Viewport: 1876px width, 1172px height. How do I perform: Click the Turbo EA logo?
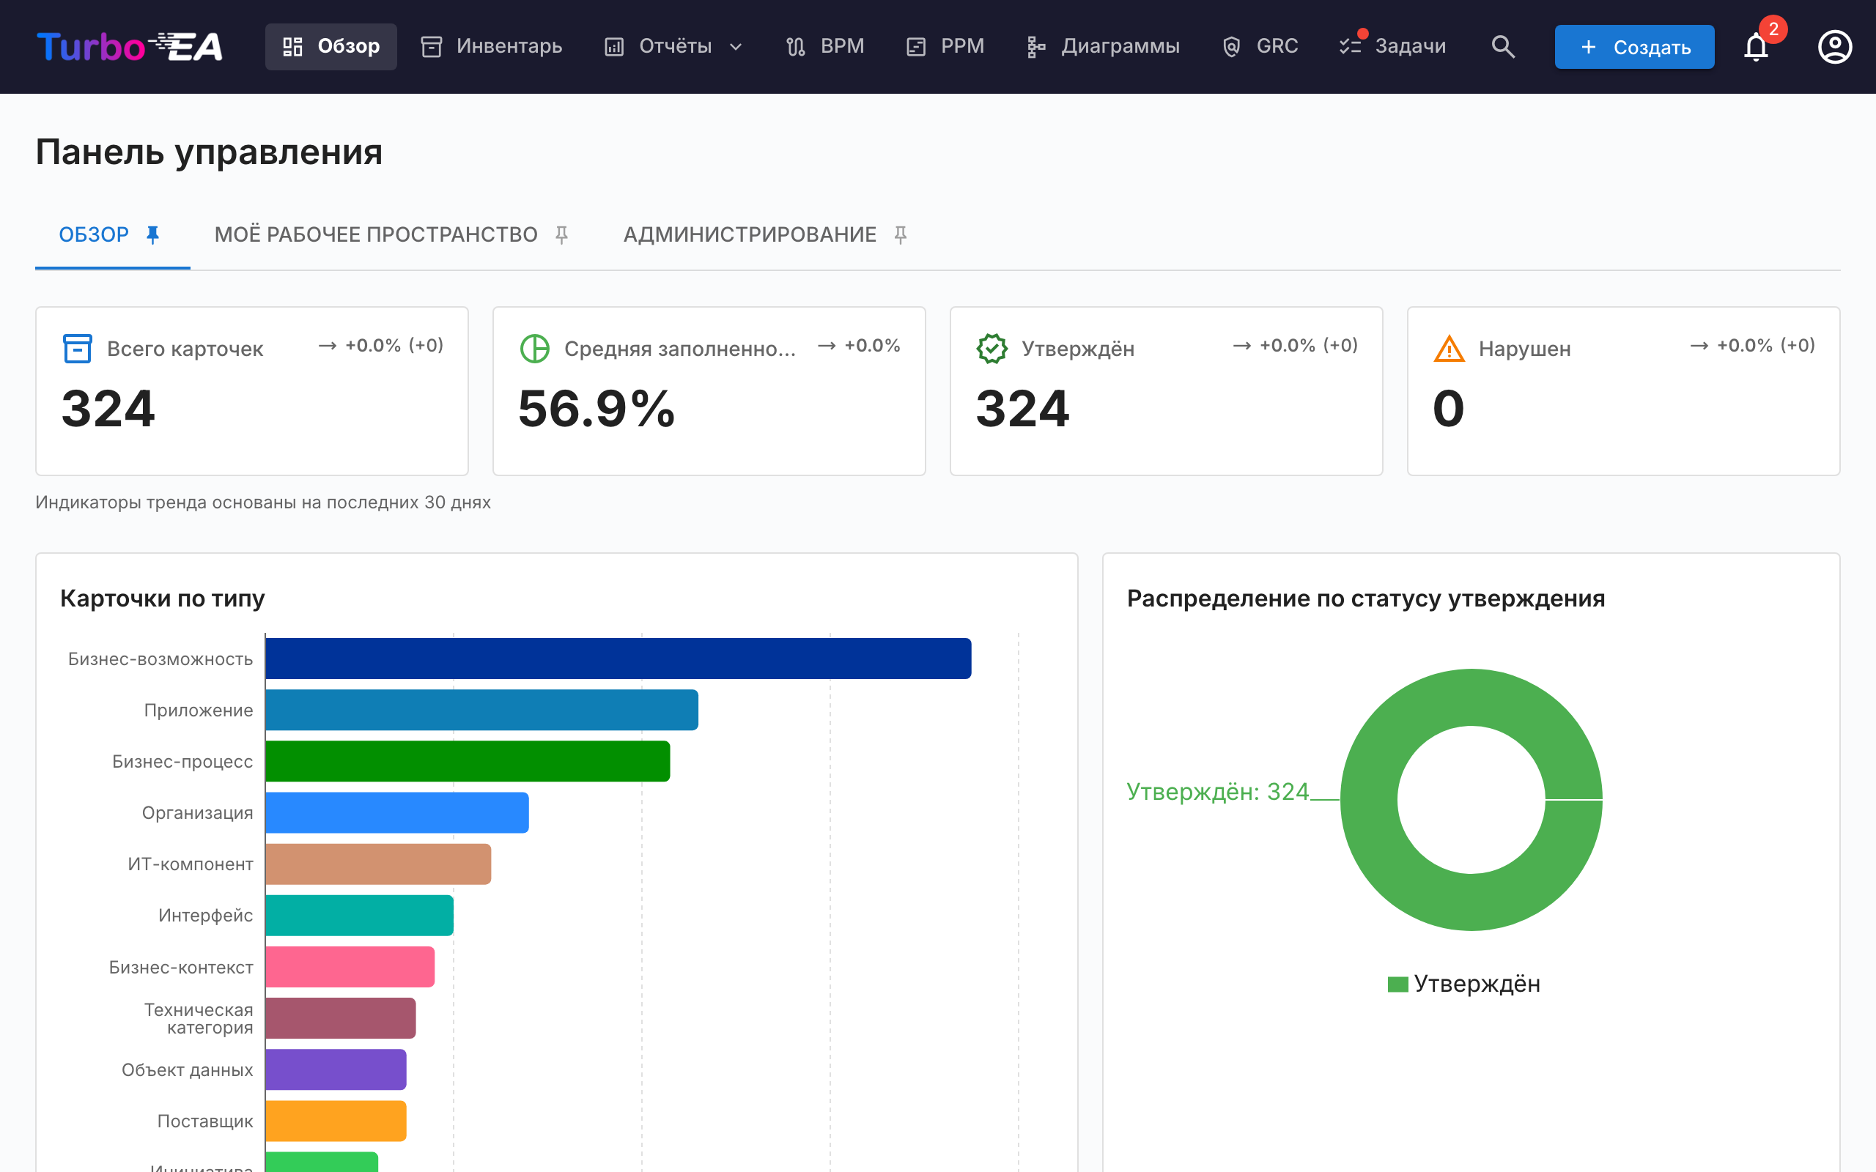[x=130, y=46]
